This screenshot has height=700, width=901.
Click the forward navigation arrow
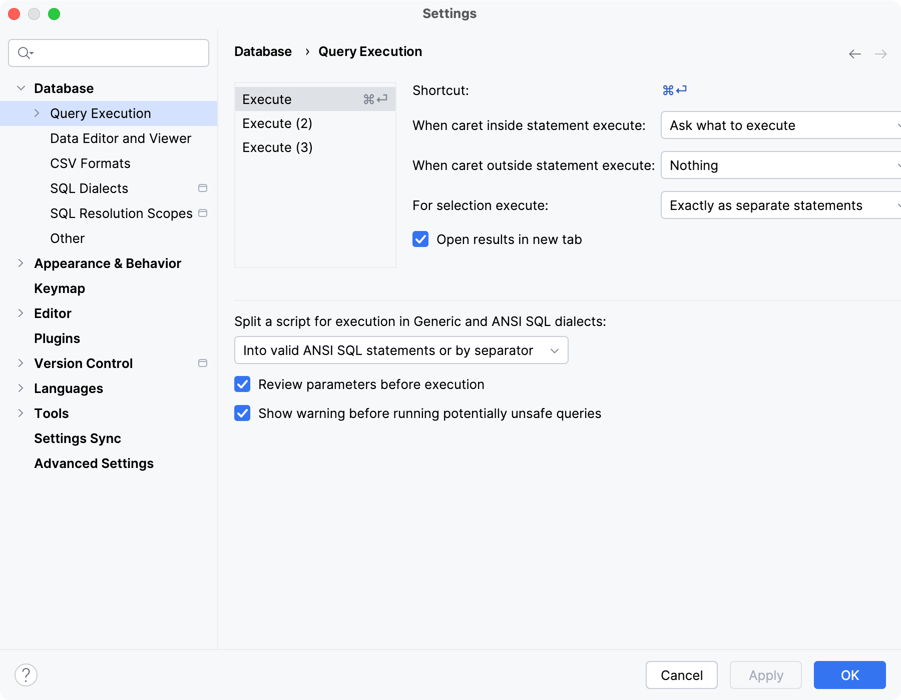click(881, 54)
